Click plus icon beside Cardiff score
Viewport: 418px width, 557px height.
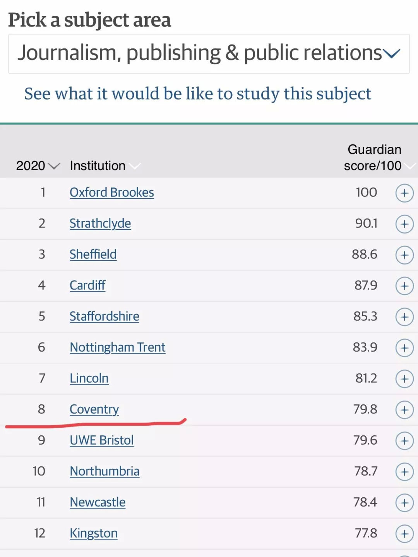tap(404, 286)
